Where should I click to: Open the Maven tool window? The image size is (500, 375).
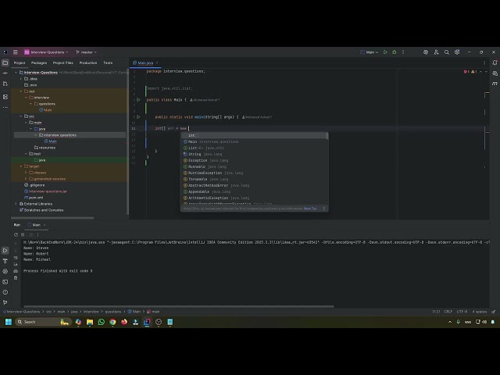tap(495, 84)
